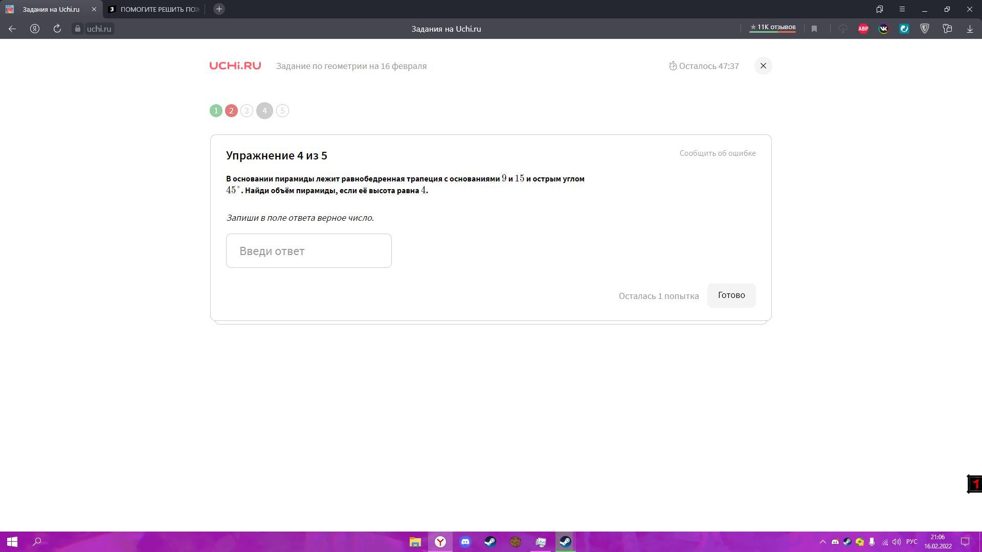Click the VK extension icon
Screen dimensions: 982x552
(x=884, y=29)
